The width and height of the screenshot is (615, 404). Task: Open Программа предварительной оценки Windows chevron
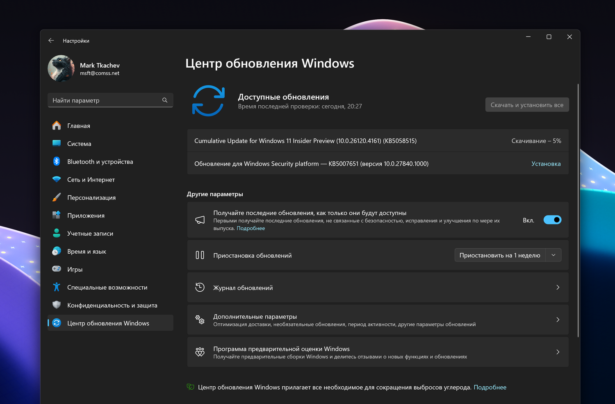(x=558, y=352)
